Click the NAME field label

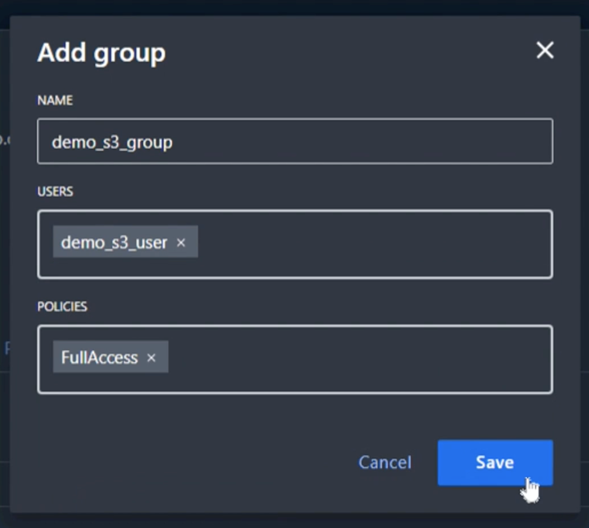pyautogui.click(x=55, y=101)
